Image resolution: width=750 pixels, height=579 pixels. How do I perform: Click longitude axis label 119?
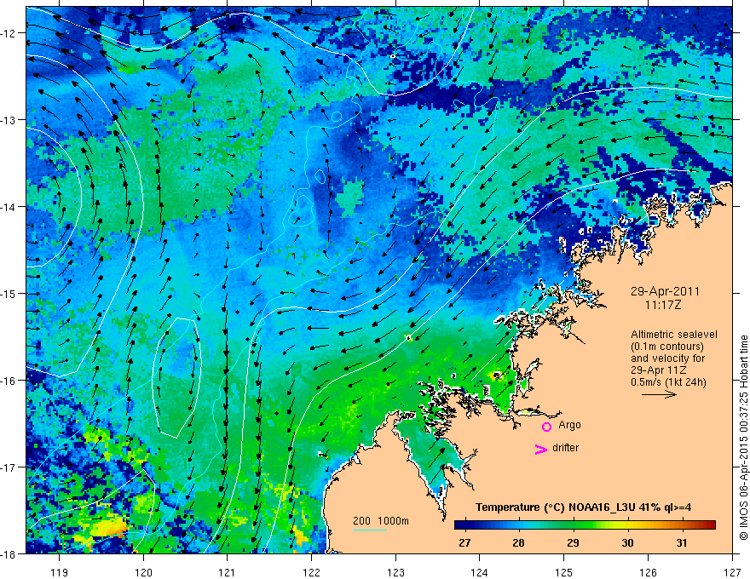(60, 572)
